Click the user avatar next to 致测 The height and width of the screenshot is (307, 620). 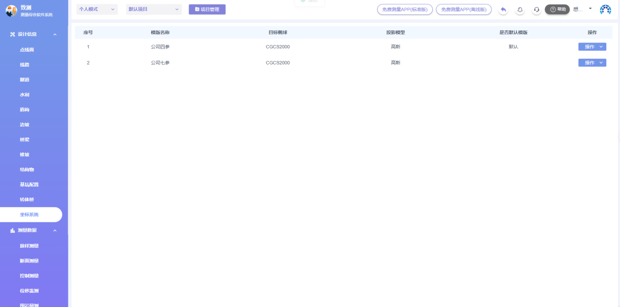(11, 11)
